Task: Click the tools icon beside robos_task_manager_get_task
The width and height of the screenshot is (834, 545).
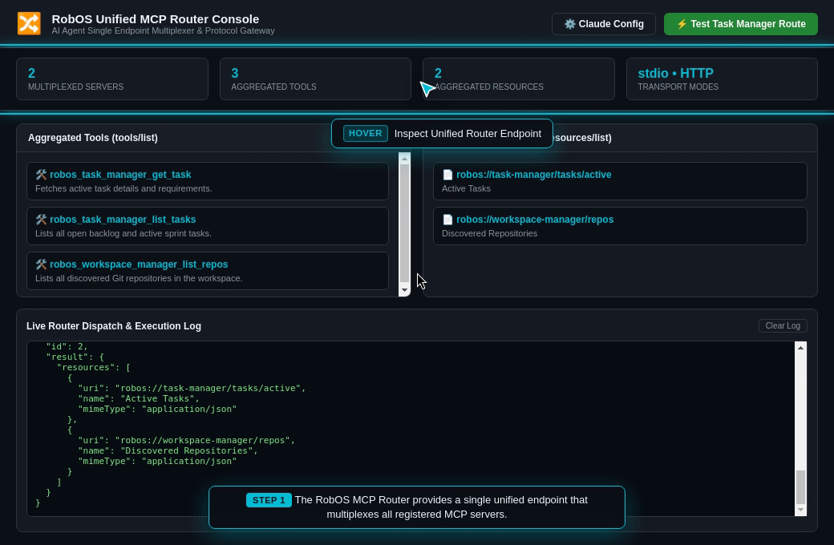Action: tap(41, 175)
